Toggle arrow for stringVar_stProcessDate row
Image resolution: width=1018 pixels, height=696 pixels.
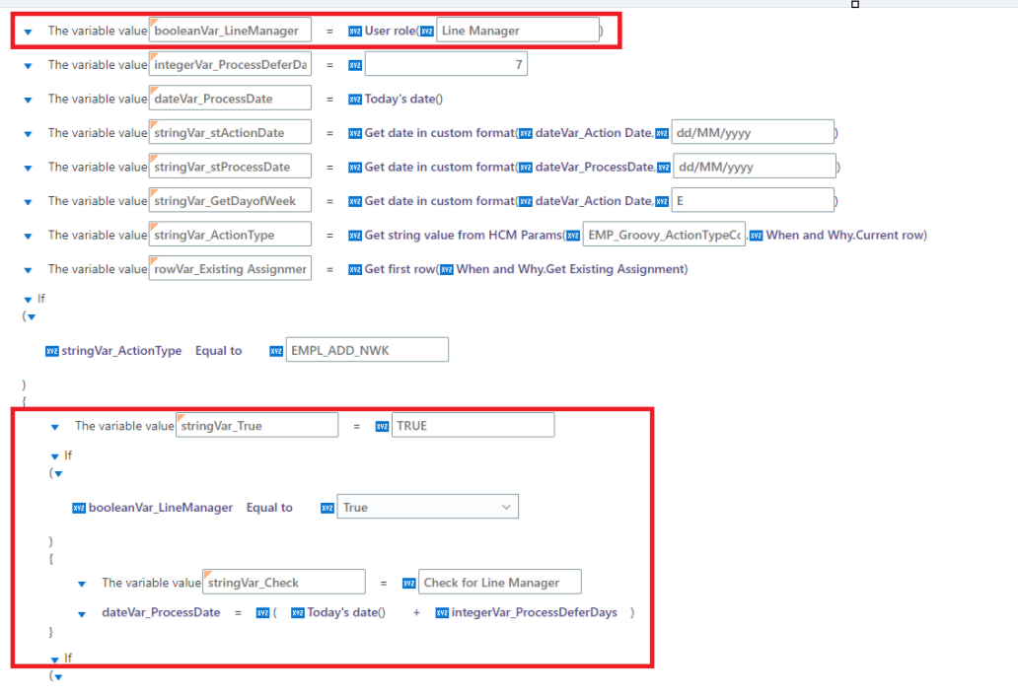(x=28, y=168)
